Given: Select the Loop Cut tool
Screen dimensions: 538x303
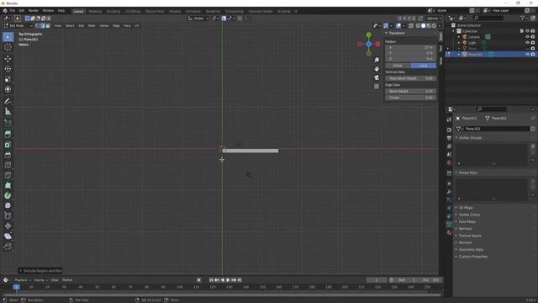Looking at the screenshot, I should [8, 165].
